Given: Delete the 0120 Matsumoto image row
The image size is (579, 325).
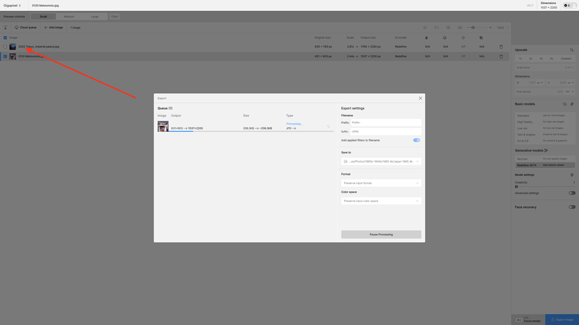Looking at the screenshot, I should click(x=501, y=56).
